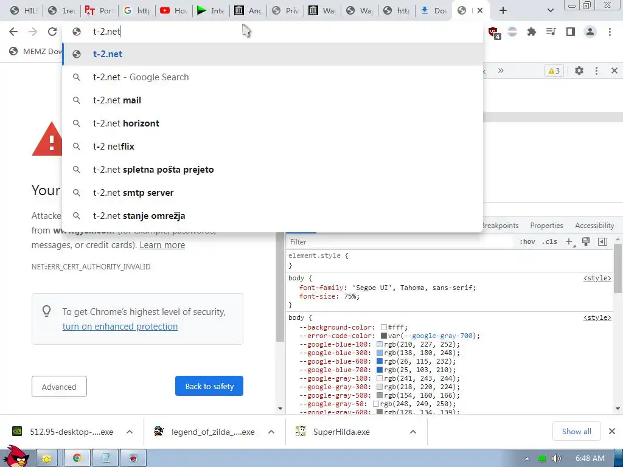Screen dimensions: 623x467
Task: Add a new style rule plus icon
Action: point(569,241)
